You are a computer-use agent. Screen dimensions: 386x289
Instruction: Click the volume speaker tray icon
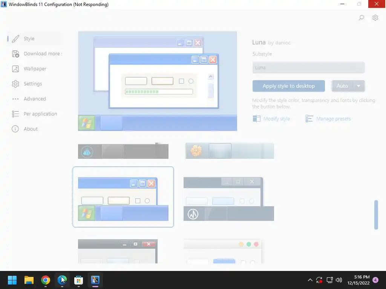[339, 280]
